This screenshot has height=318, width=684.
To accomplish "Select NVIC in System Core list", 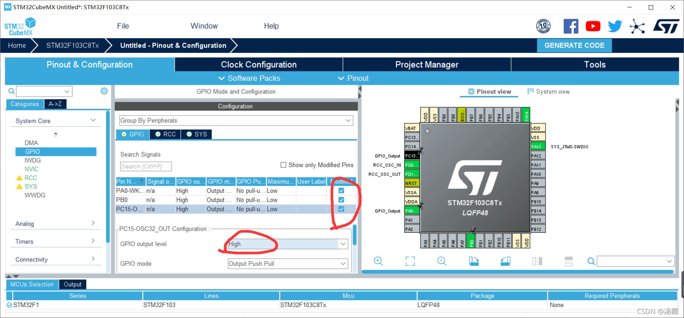I will tap(32, 169).
